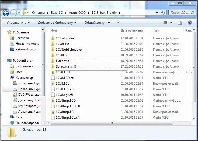Change view with the view icon
The image size is (198, 141).
click(165, 23)
